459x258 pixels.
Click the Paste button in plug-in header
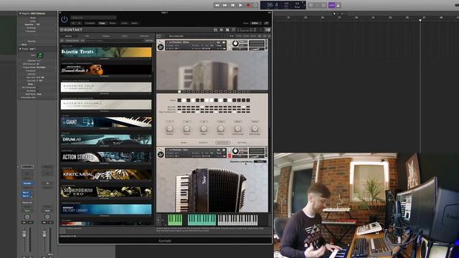[113, 23]
